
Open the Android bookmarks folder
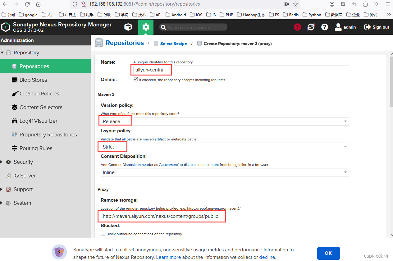(x=176, y=15)
